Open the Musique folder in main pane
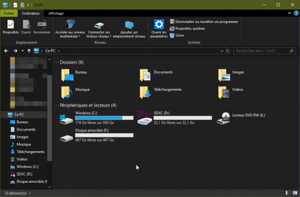 (67, 91)
